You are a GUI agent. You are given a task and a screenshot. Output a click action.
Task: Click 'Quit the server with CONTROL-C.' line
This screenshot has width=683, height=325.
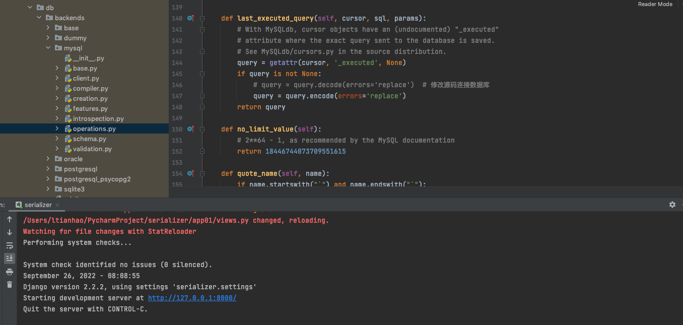[x=86, y=309]
